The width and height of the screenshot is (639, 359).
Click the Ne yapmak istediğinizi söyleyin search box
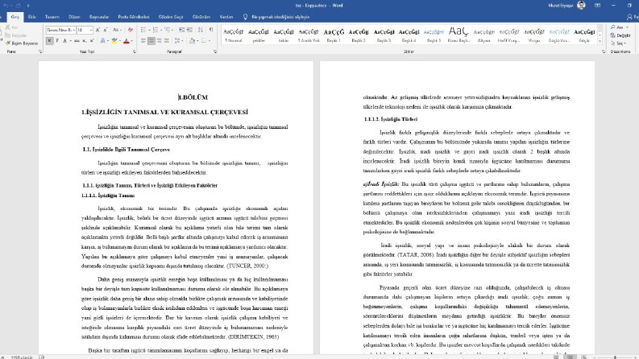277,17
